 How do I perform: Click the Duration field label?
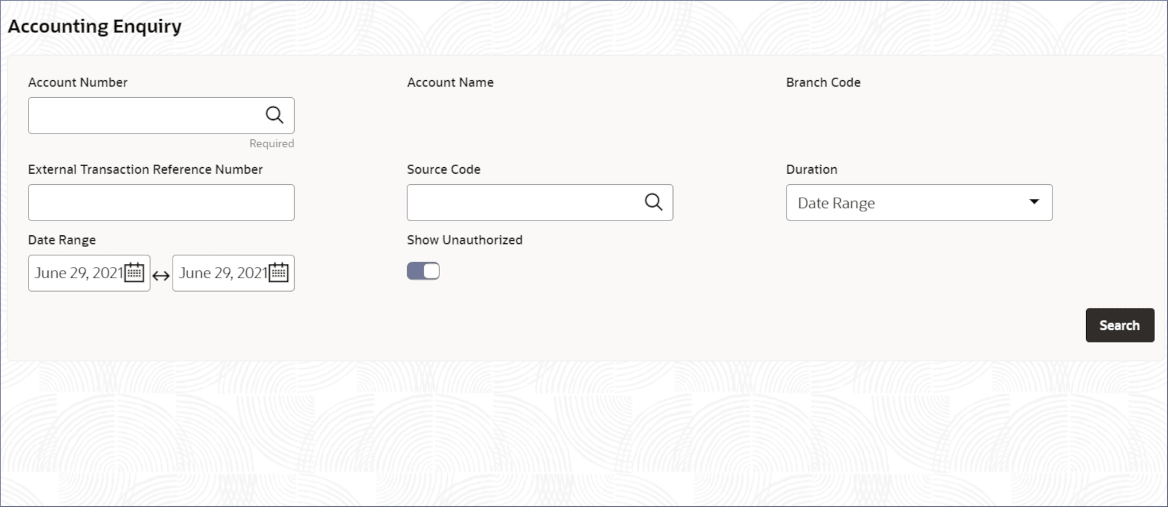click(x=812, y=169)
